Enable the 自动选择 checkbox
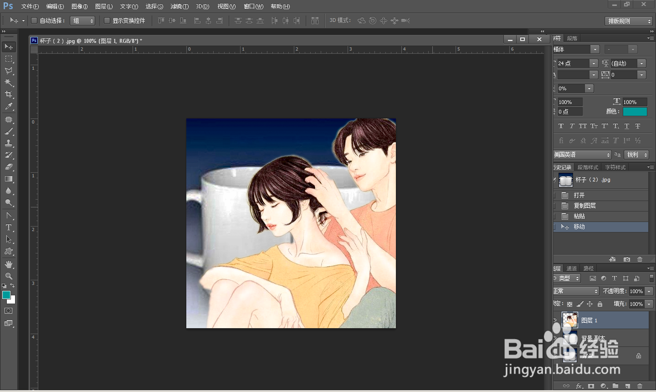The width and height of the screenshot is (656, 392). [x=34, y=21]
